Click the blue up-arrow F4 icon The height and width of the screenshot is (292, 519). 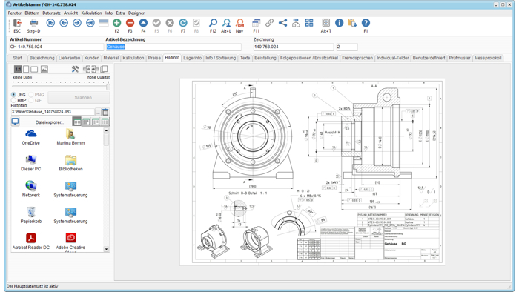tap(143, 23)
